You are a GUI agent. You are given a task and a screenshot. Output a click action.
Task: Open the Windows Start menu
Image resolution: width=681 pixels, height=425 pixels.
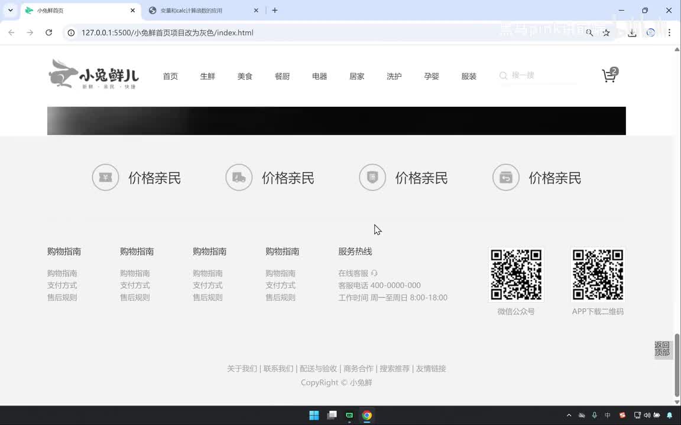[x=314, y=416]
